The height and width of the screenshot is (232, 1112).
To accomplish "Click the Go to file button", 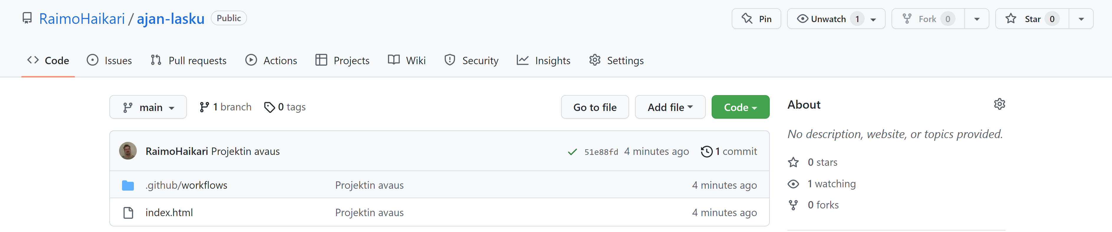I will click(595, 107).
